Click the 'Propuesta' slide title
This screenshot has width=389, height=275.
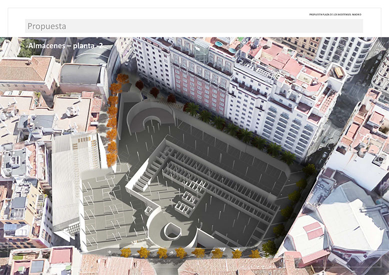click(x=46, y=26)
